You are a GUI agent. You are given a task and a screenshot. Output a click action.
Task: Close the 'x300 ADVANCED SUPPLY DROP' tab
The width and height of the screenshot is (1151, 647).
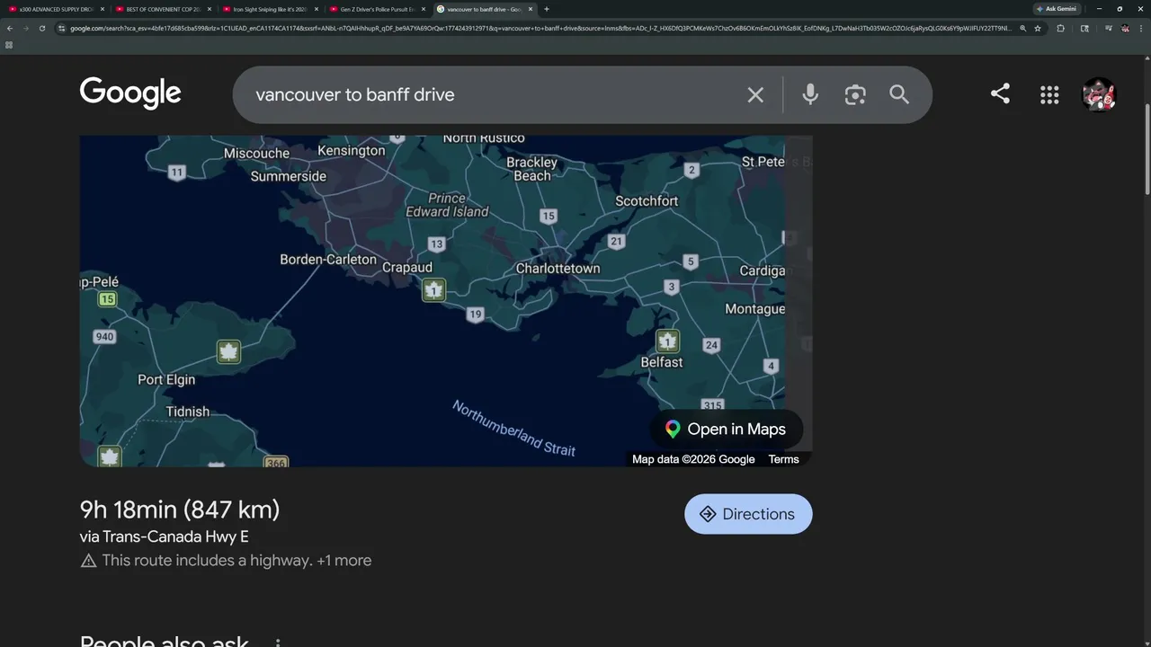coord(102,9)
